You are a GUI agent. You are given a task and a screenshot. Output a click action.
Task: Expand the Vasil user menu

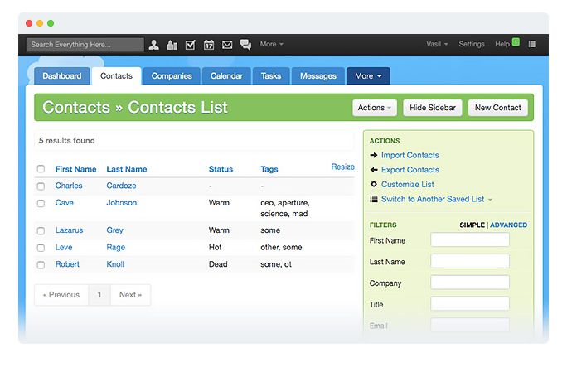[x=437, y=44]
